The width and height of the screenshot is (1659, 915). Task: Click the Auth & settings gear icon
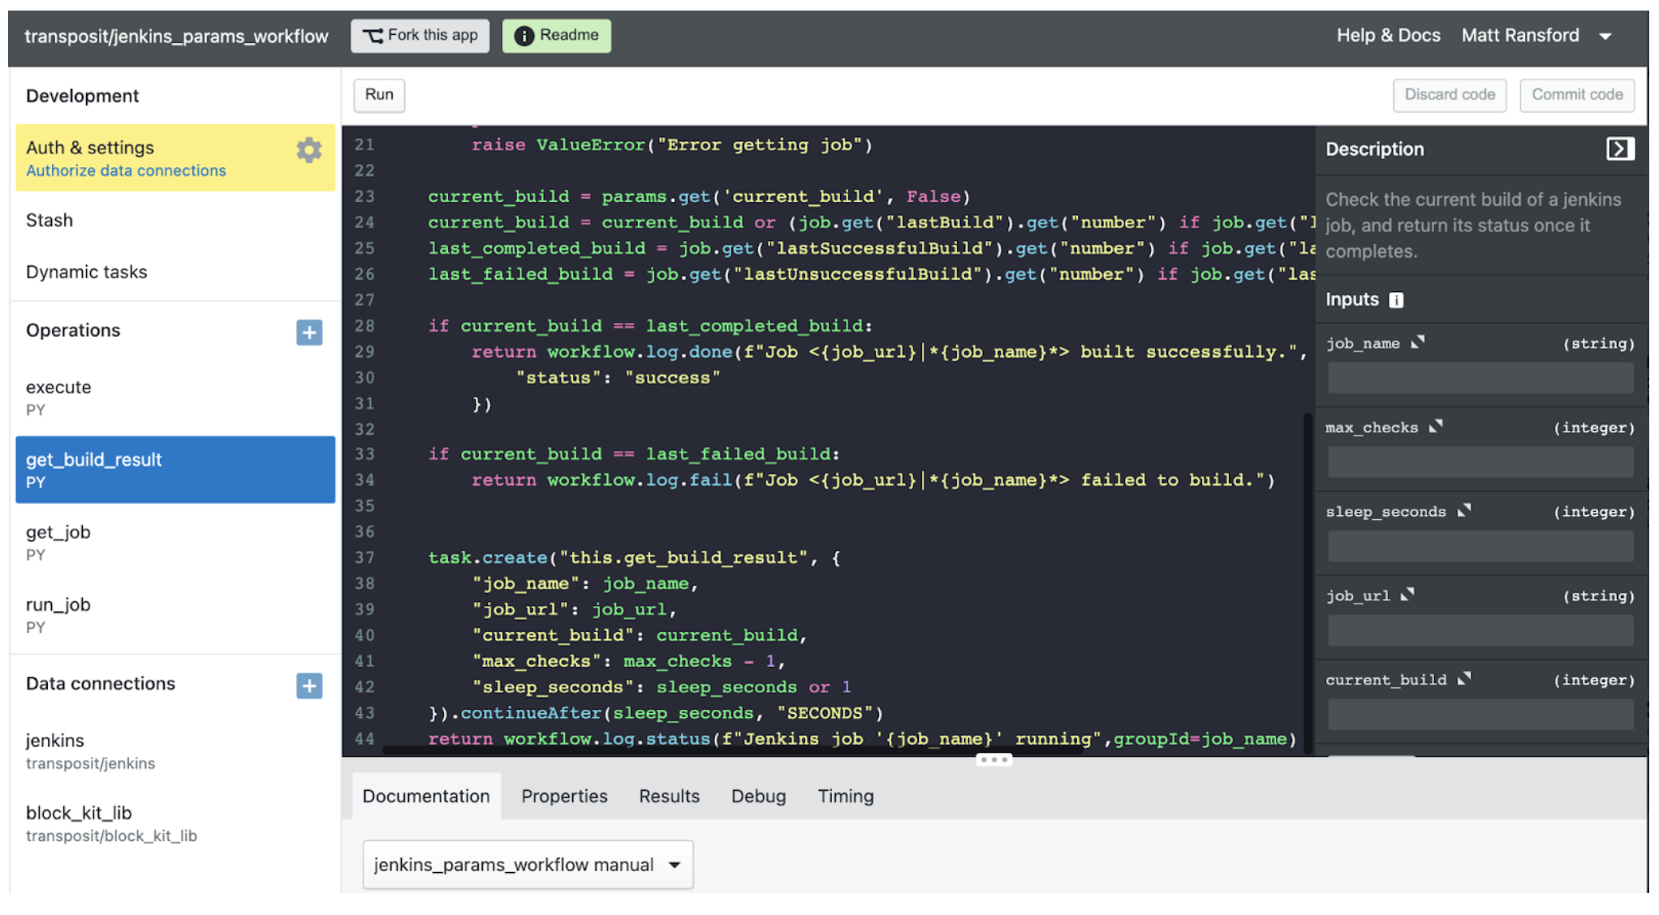click(308, 150)
